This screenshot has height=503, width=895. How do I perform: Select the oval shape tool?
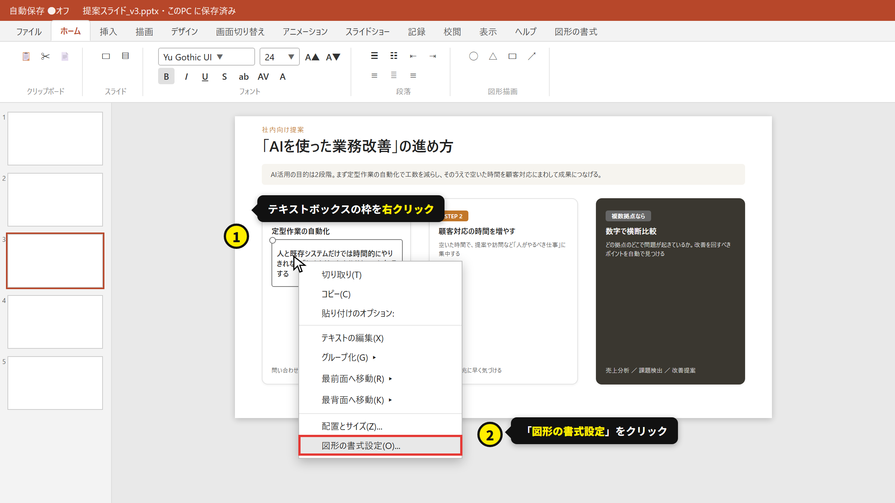[474, 56]
